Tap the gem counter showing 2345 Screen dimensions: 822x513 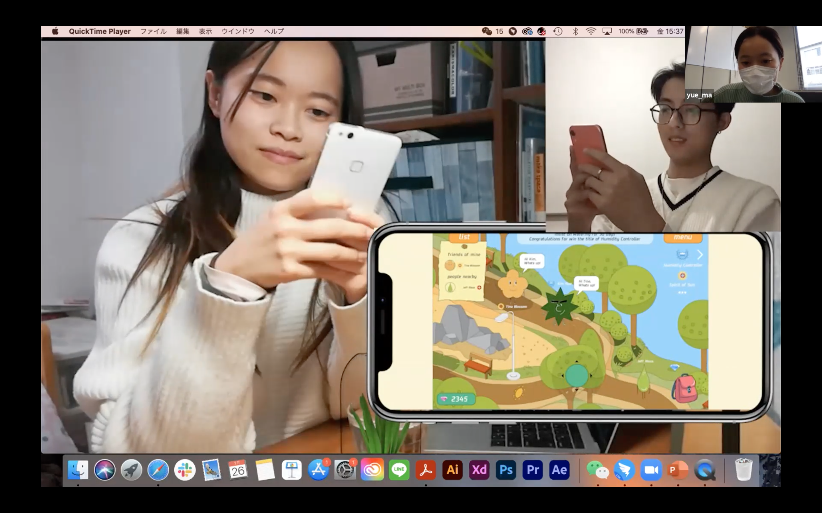point(456,399)
